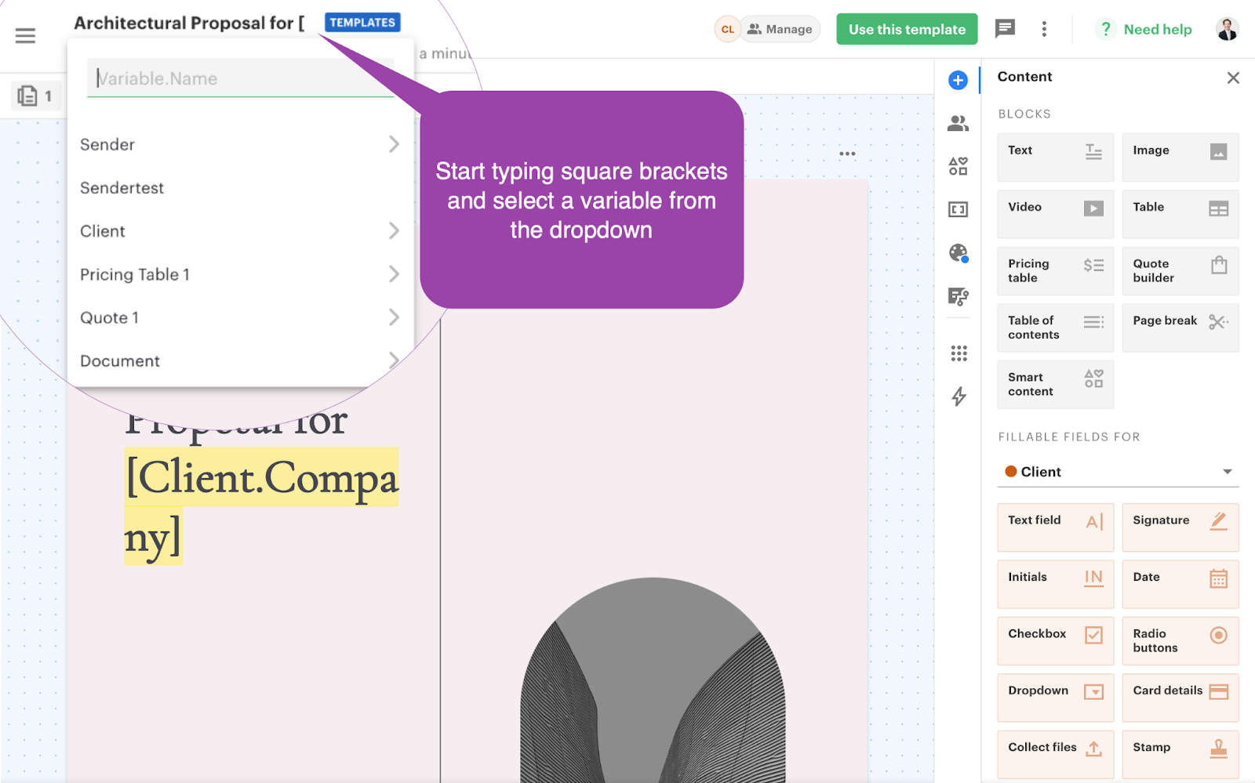Viewport: 1255px width, 783px height.
Task: Open the automation lightning bolt icon
Action: tap(959, 397)
